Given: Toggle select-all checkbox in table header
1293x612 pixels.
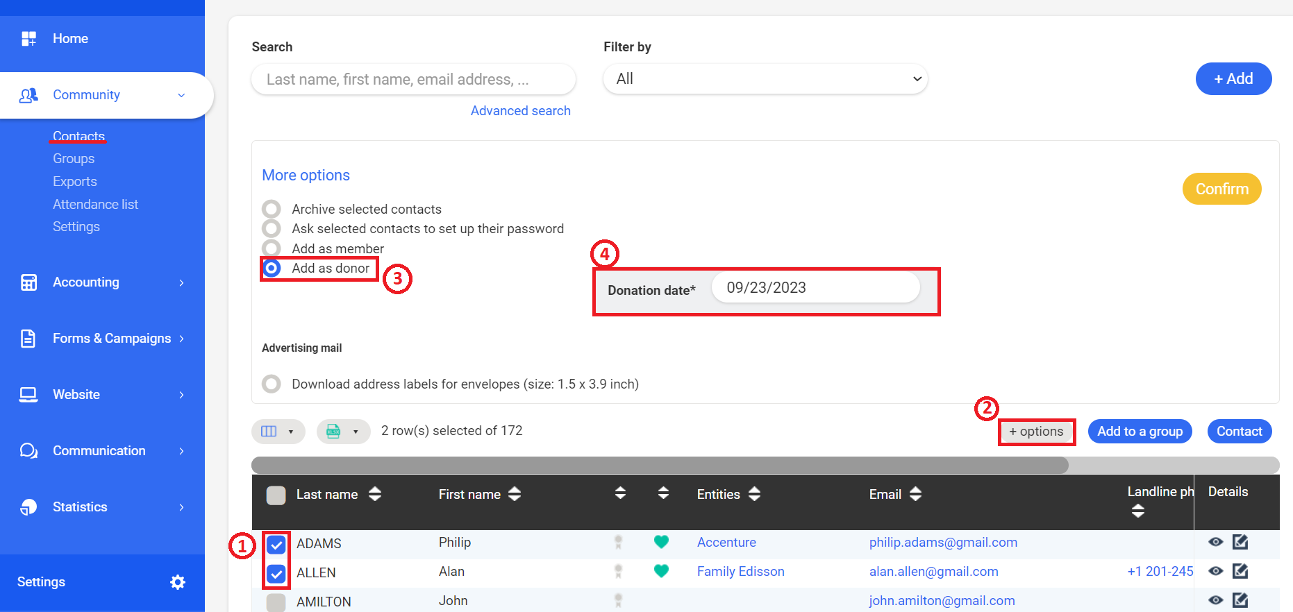Looking at the screenshot, I should click(x=276, y=495).
